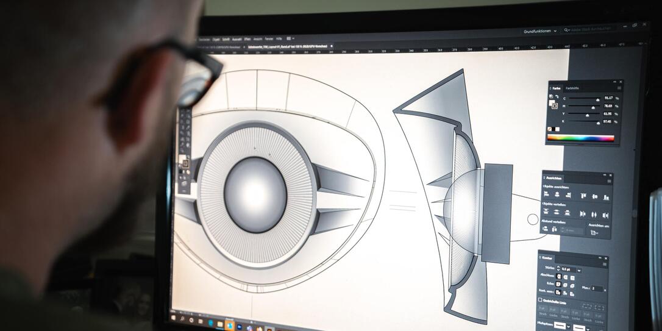Image resolution: width=662 pixels, height=331 pixels.
Task: Click Horizontal align left in Ausrichten panel
Action: 546,194
